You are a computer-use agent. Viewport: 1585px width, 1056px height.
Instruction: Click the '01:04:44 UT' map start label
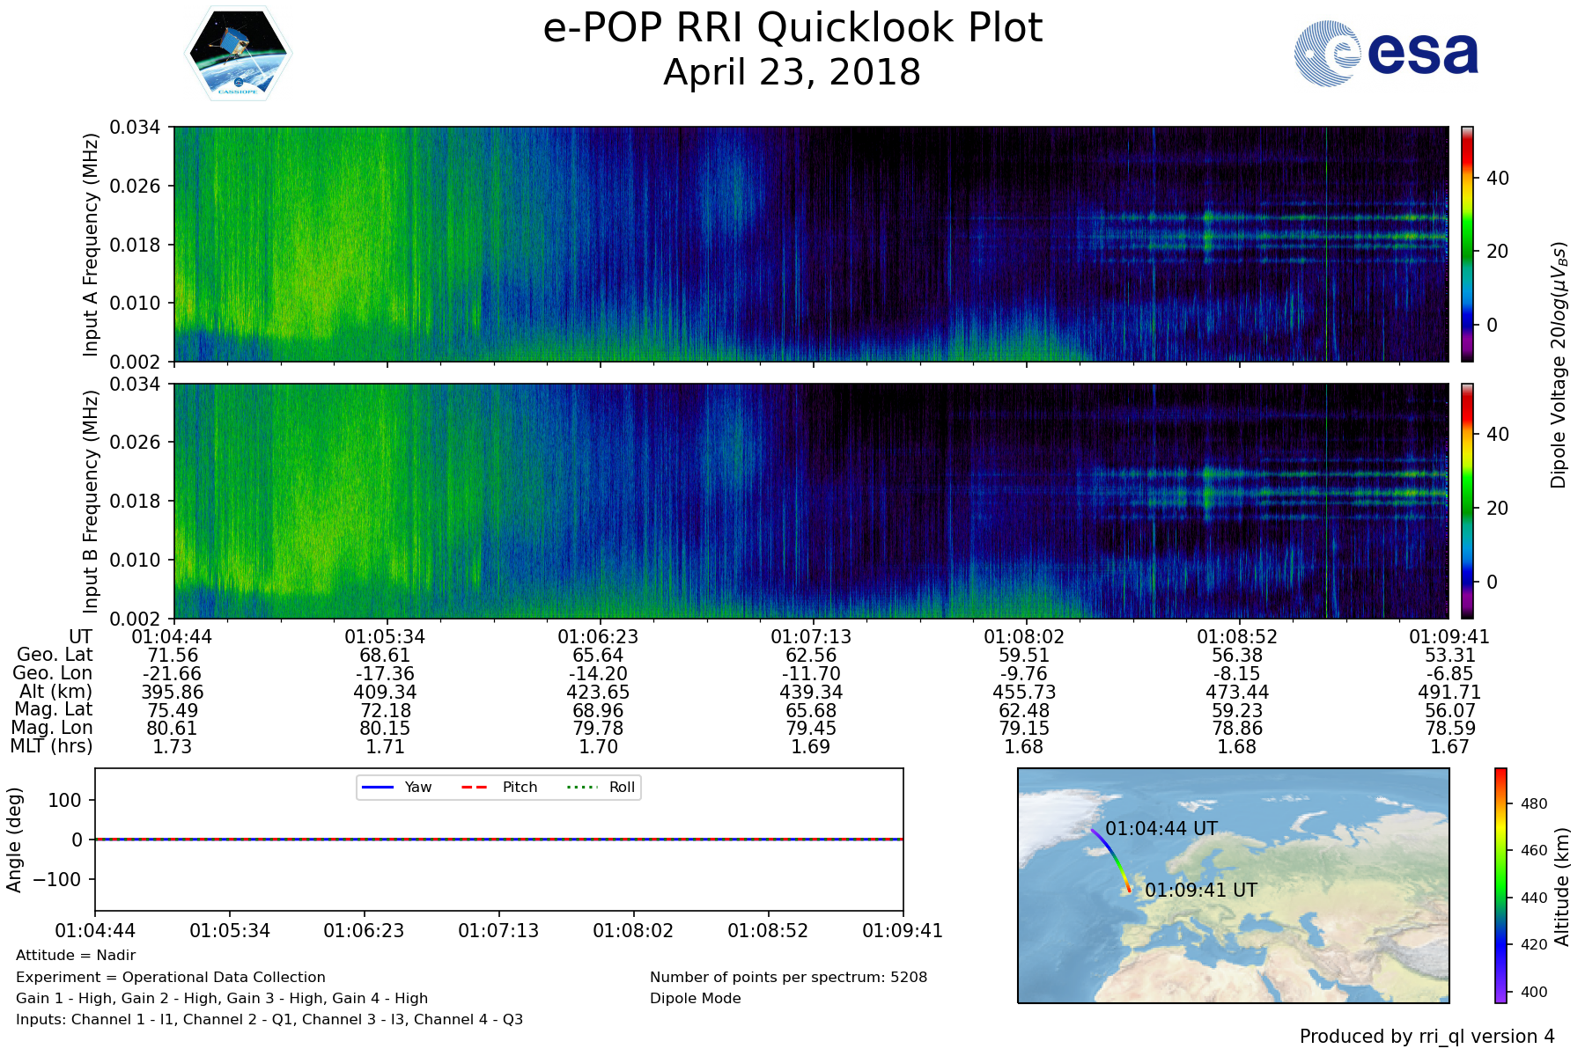(1161, 829)
